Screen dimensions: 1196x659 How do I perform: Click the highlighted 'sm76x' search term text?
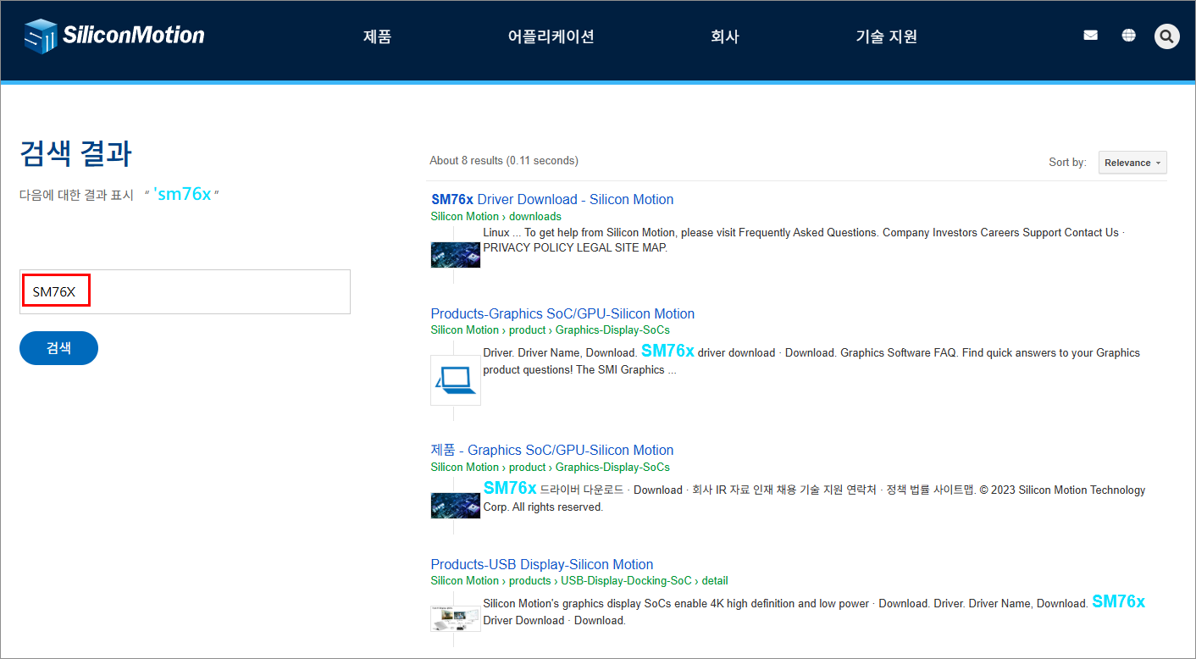[x=183, y=193]
